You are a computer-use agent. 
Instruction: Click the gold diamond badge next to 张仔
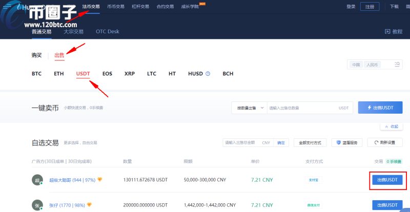click(89, 205)
